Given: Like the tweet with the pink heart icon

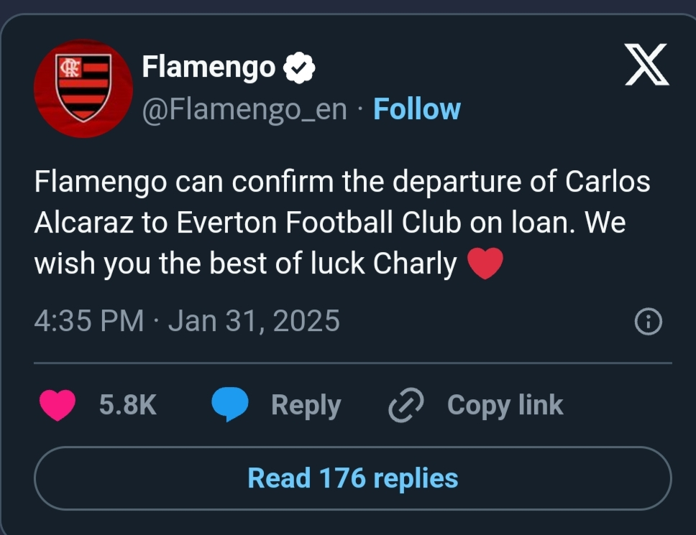Looking at the screenshot, I should (x=58, y=406).
